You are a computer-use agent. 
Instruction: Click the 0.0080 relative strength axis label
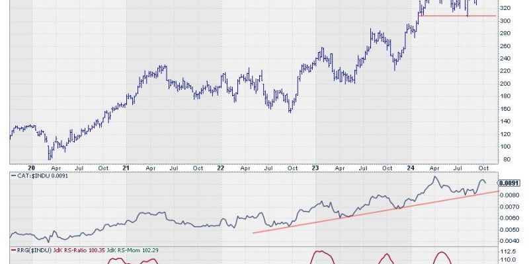[x=509, y=195]
